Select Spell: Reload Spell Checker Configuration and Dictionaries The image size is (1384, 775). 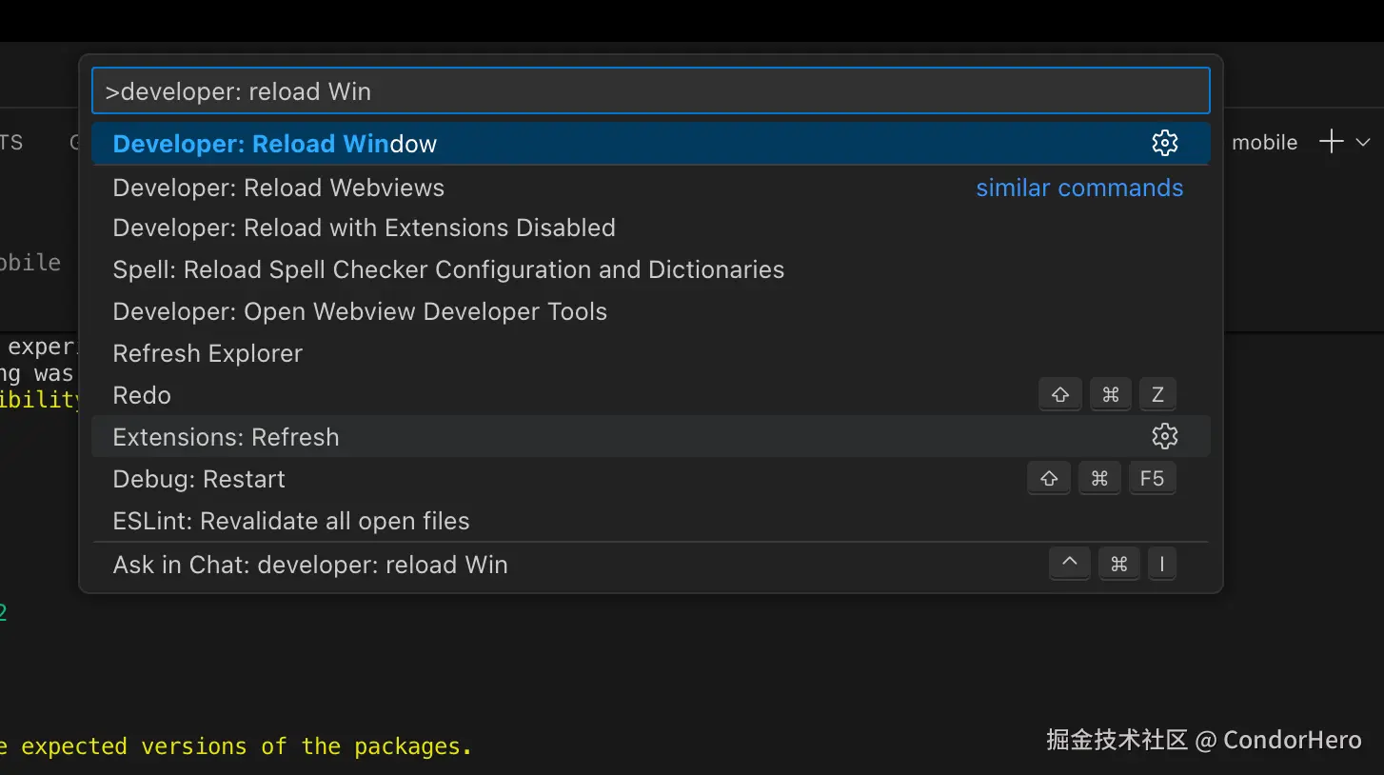click(448, 270)
